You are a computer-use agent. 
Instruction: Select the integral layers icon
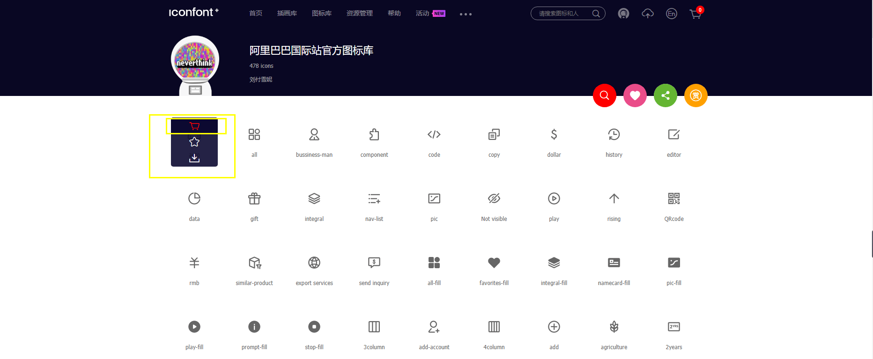point(314,198)
